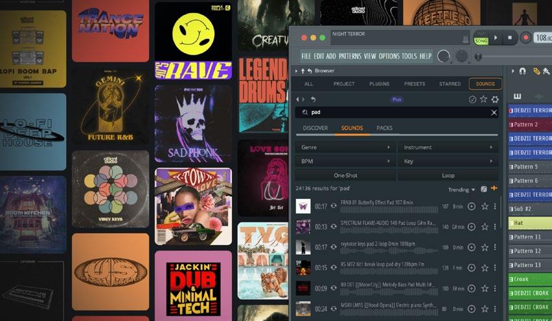
Task: Select the paint brush tool in playlist
Action: click(546, 71)
